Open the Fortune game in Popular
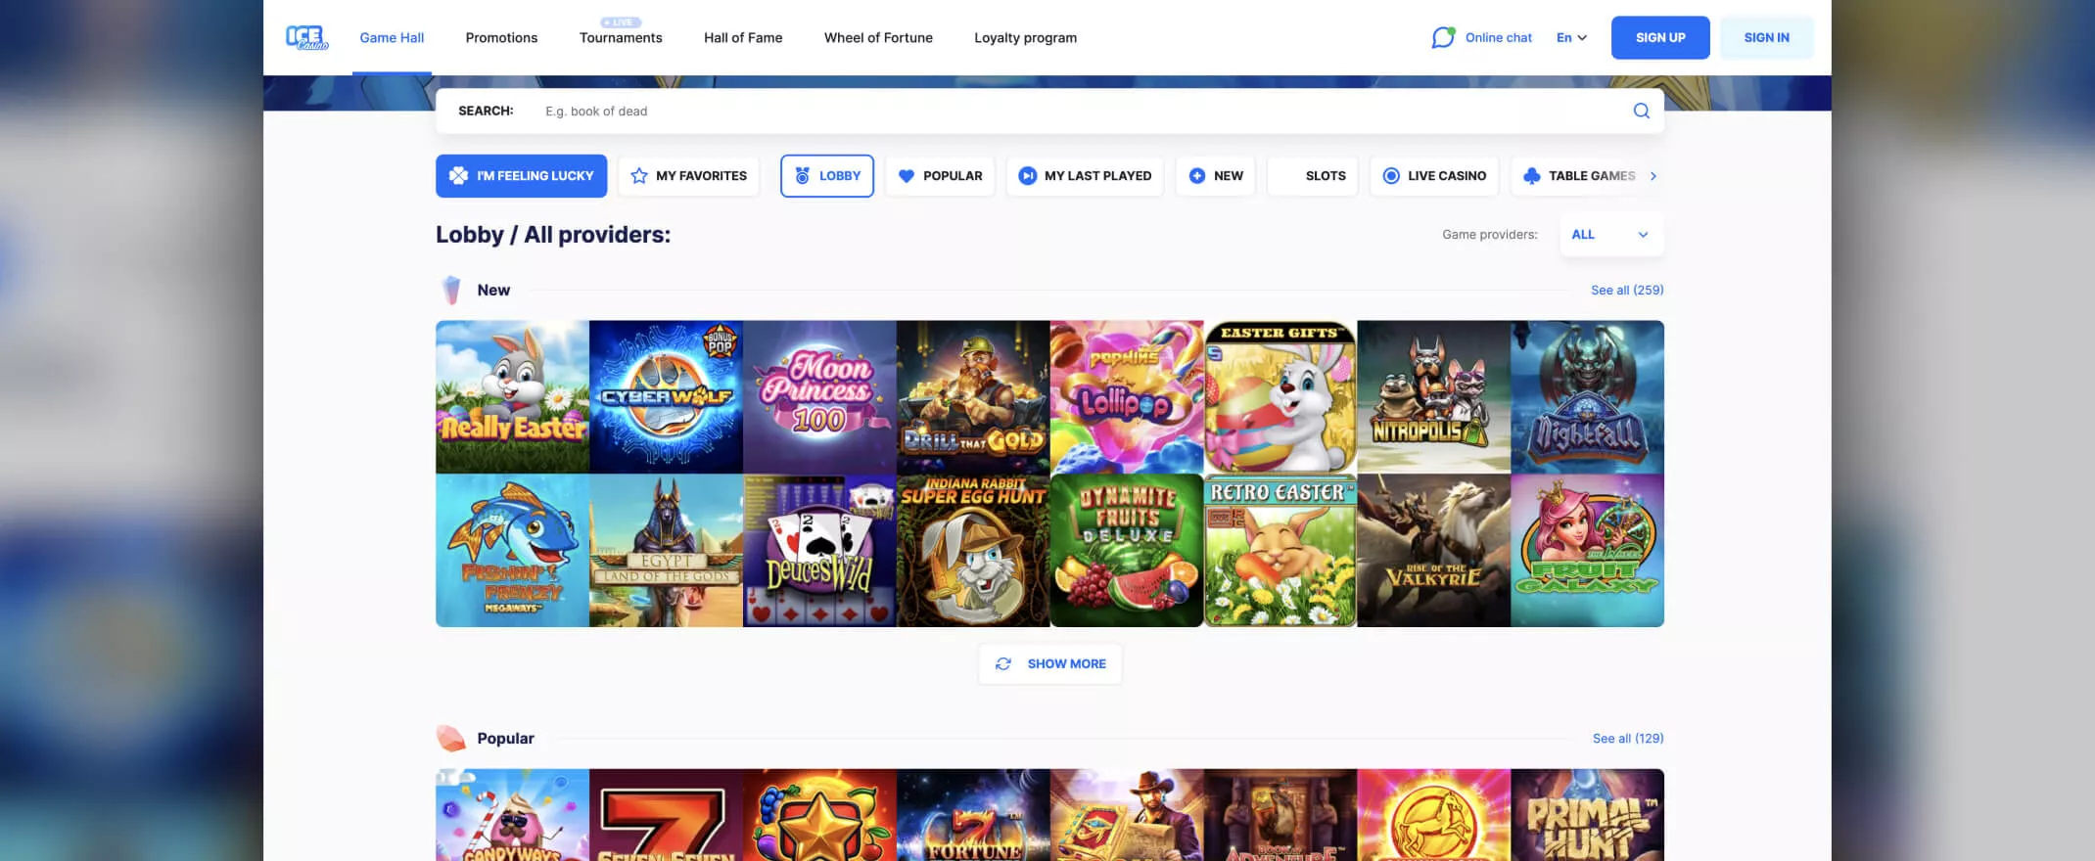The height and width of the screenshot is (861, 2095). (x=973, y=815)
